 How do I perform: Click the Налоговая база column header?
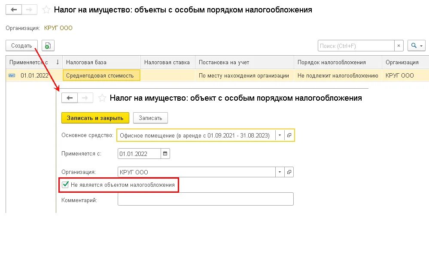click(x=101, y=62)
